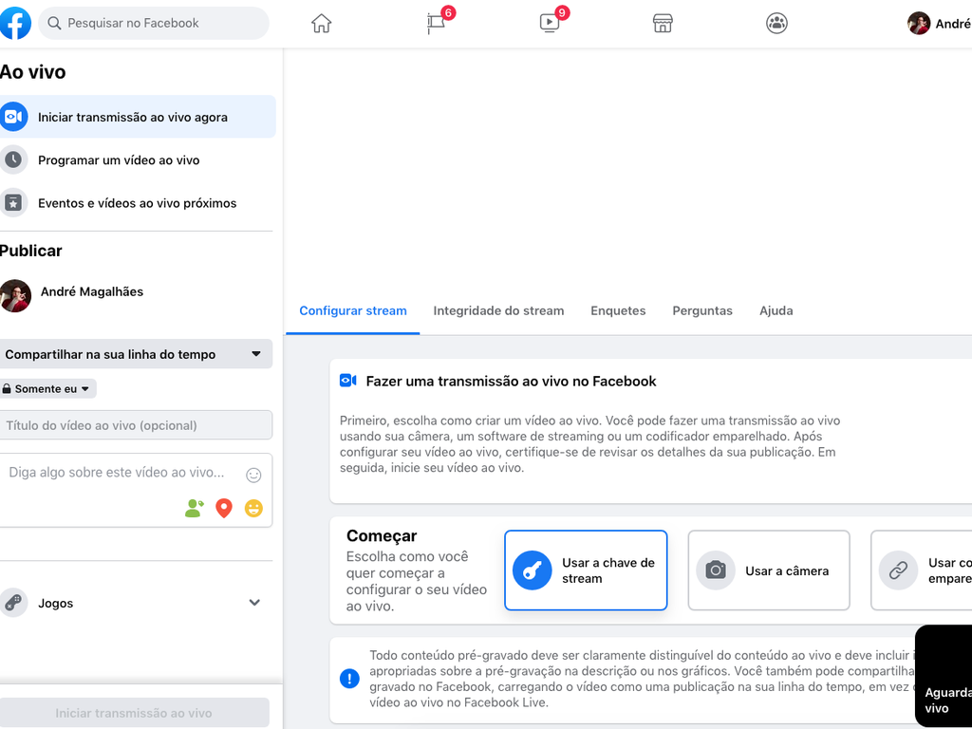Open the Enquetes tab
Screen dimensions: 972x729
point(618,310)
